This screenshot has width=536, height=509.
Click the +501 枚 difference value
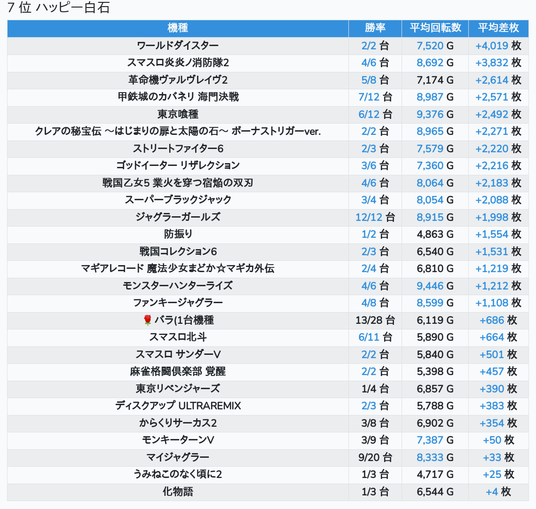tap(498, 354)
